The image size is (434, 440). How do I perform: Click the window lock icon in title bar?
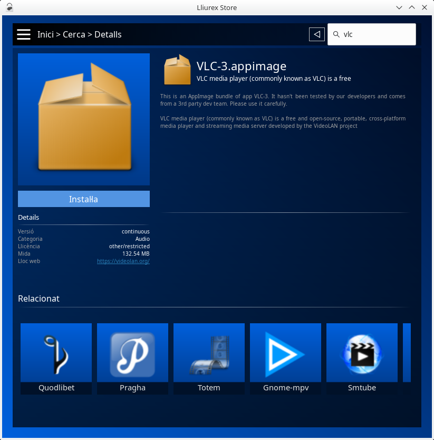pyautogui.click(x=9, y=7)
